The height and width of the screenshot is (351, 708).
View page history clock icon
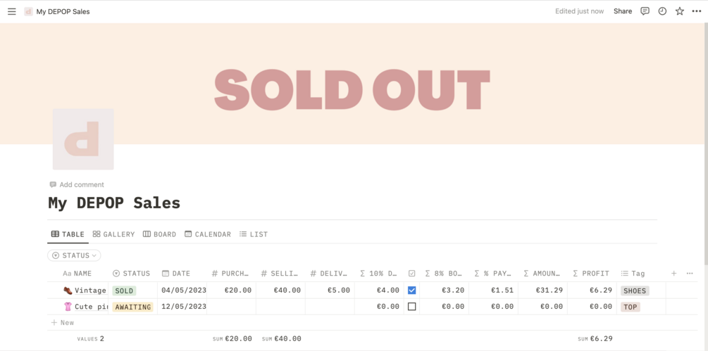coord(662,11)
